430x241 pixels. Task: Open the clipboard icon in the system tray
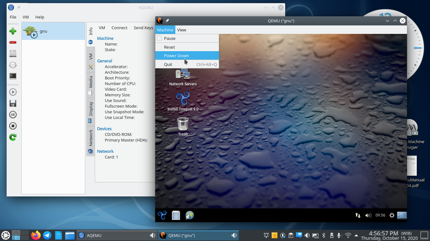[291, 235]
